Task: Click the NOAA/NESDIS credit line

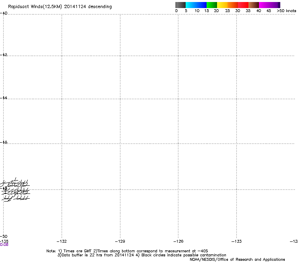Action: (x=237, y=260)
